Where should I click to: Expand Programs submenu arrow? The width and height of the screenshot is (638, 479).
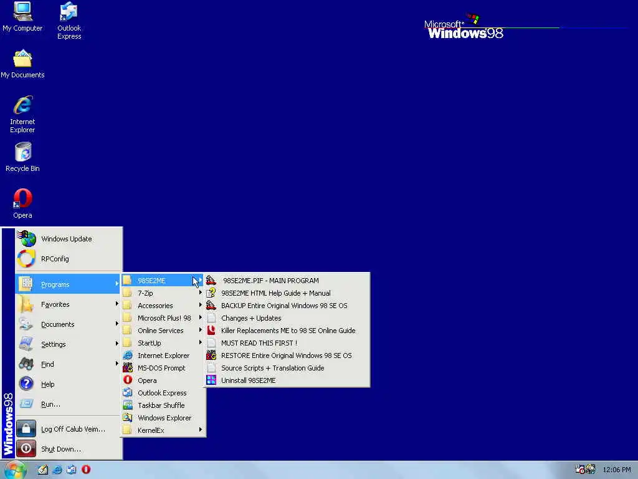[117, 284]
